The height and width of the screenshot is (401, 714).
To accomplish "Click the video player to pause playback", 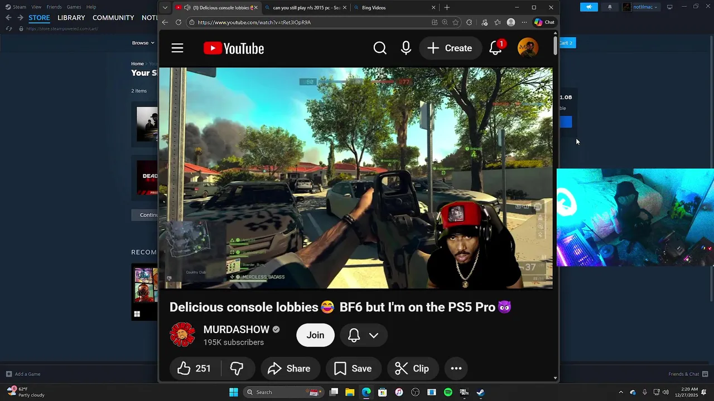I will [x=356, y=178].
